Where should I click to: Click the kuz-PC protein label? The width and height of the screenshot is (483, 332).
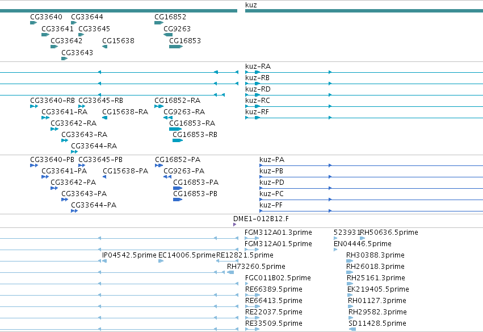pos(271,194)
